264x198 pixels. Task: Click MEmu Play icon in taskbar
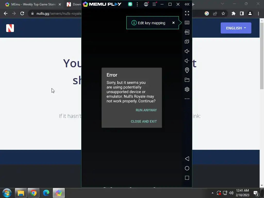click(x=59, y=193)
